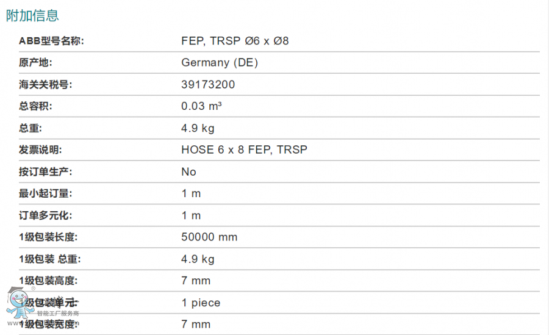Select the 原产地 label
This screenshot has width=549, height=335.
36,62
